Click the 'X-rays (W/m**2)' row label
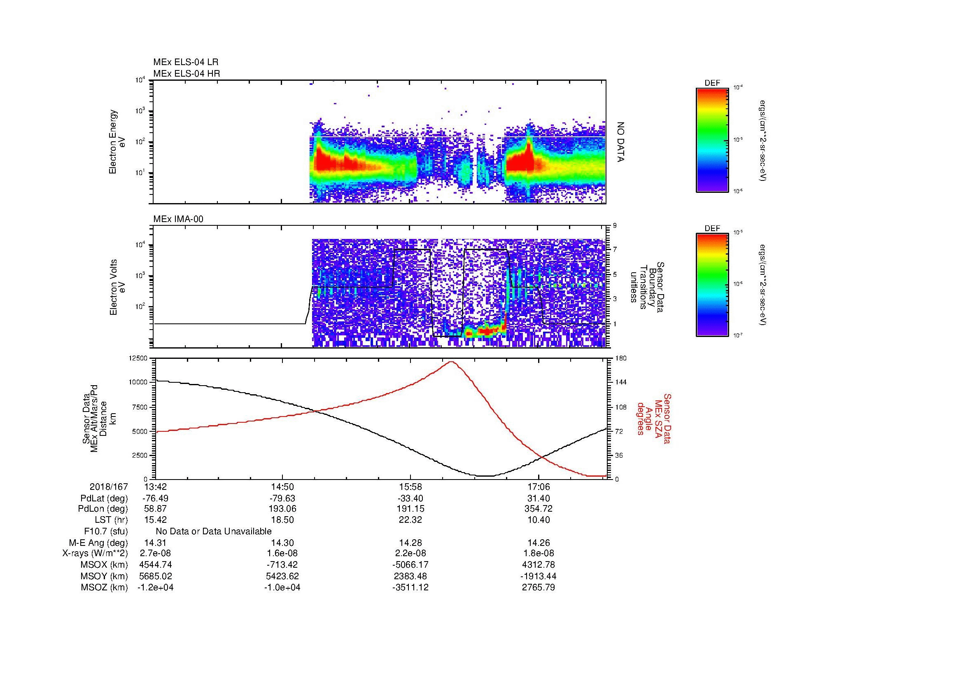 (x=95, y=553)
